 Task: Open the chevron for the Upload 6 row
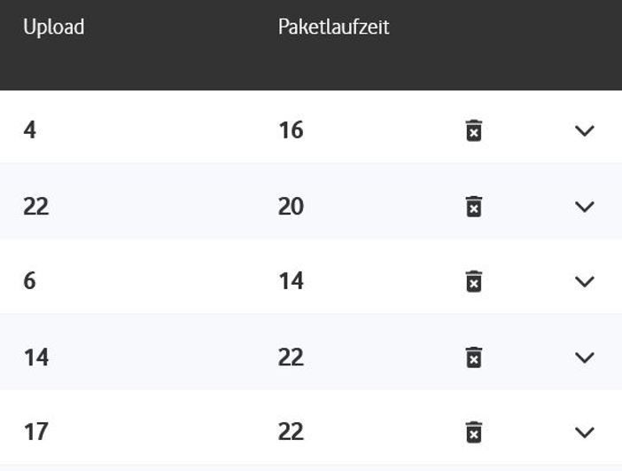point(584,281)
